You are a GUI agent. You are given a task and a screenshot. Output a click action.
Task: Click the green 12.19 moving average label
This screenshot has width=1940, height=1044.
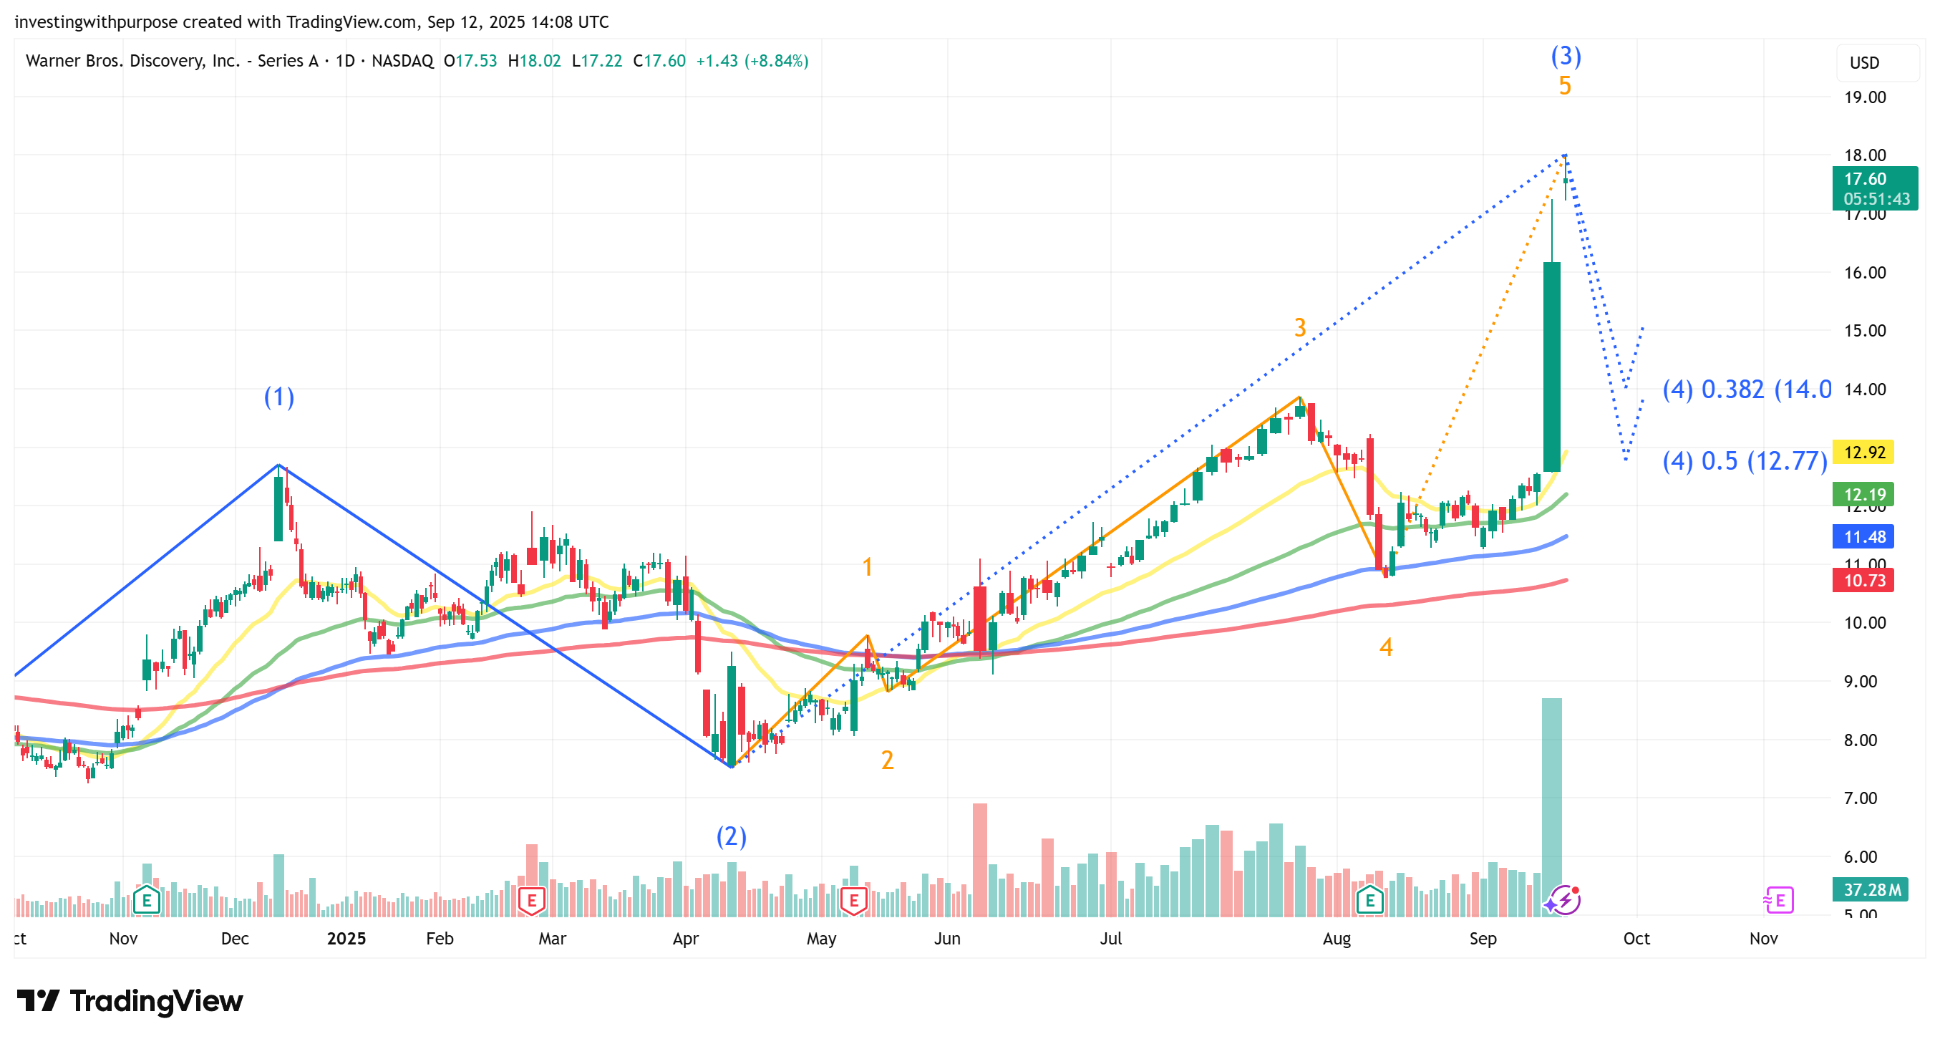(x=1864, y=494)
